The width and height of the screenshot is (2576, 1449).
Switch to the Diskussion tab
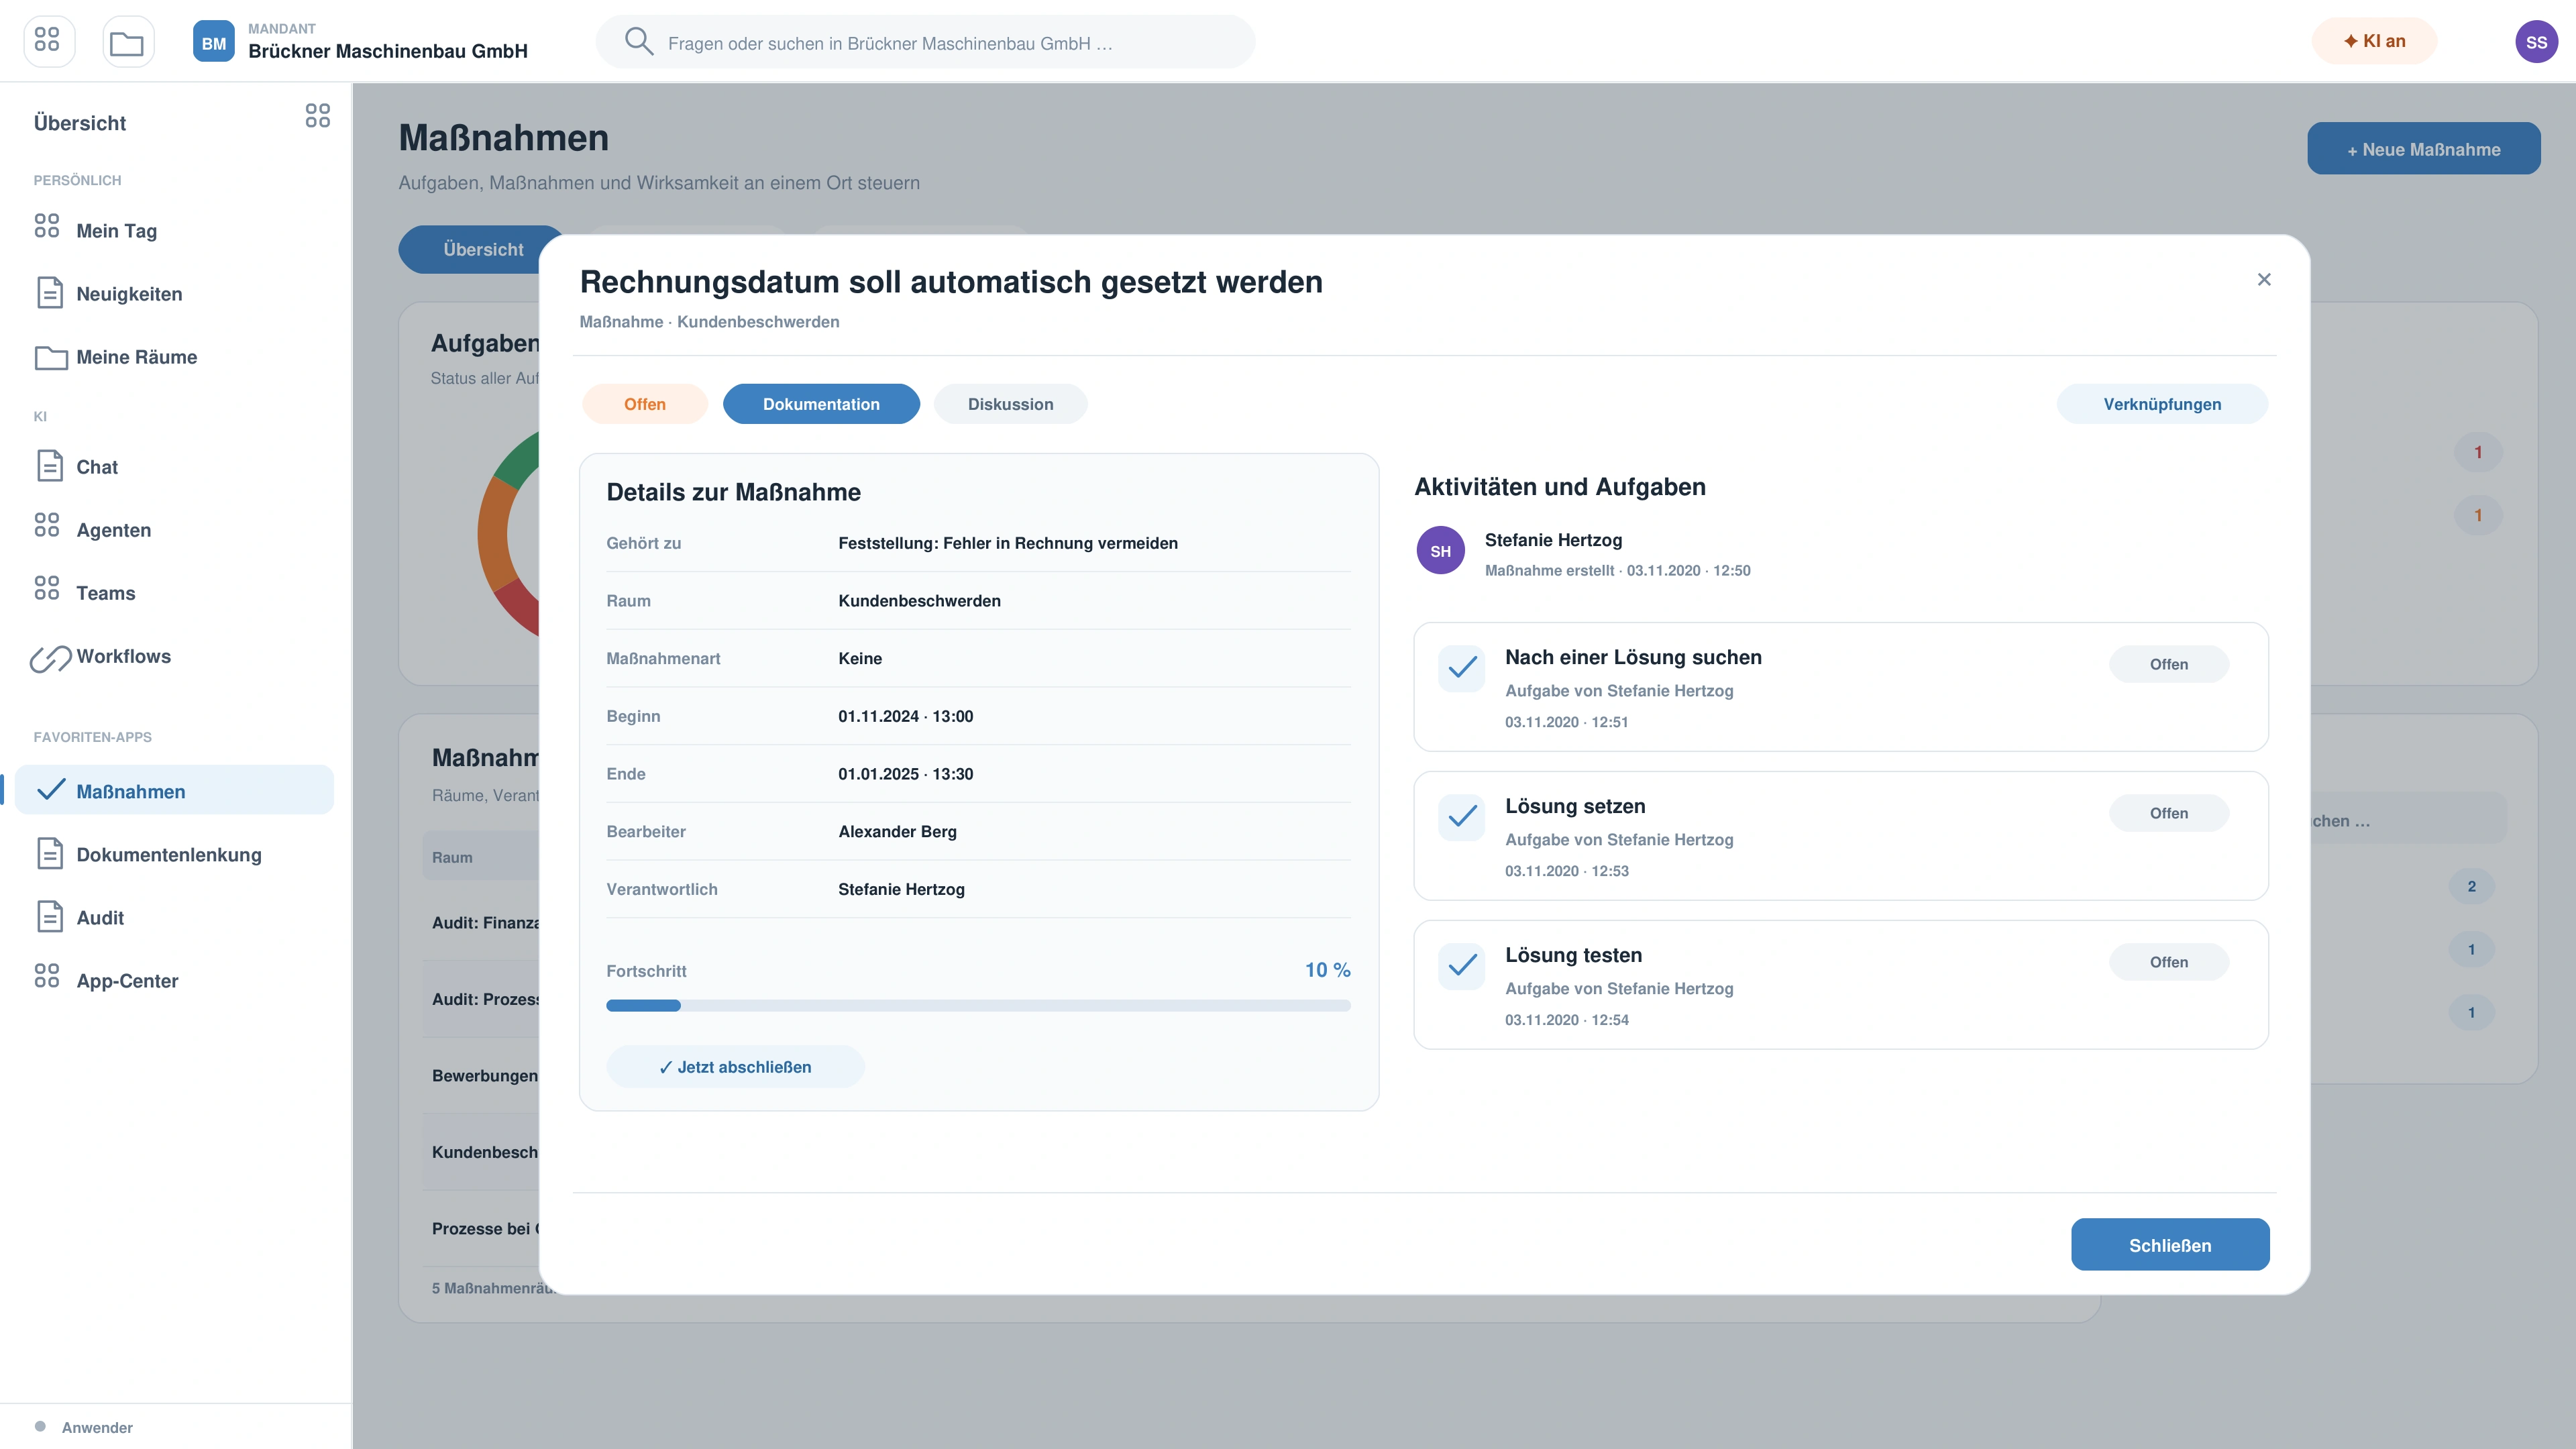(1010, 404)
